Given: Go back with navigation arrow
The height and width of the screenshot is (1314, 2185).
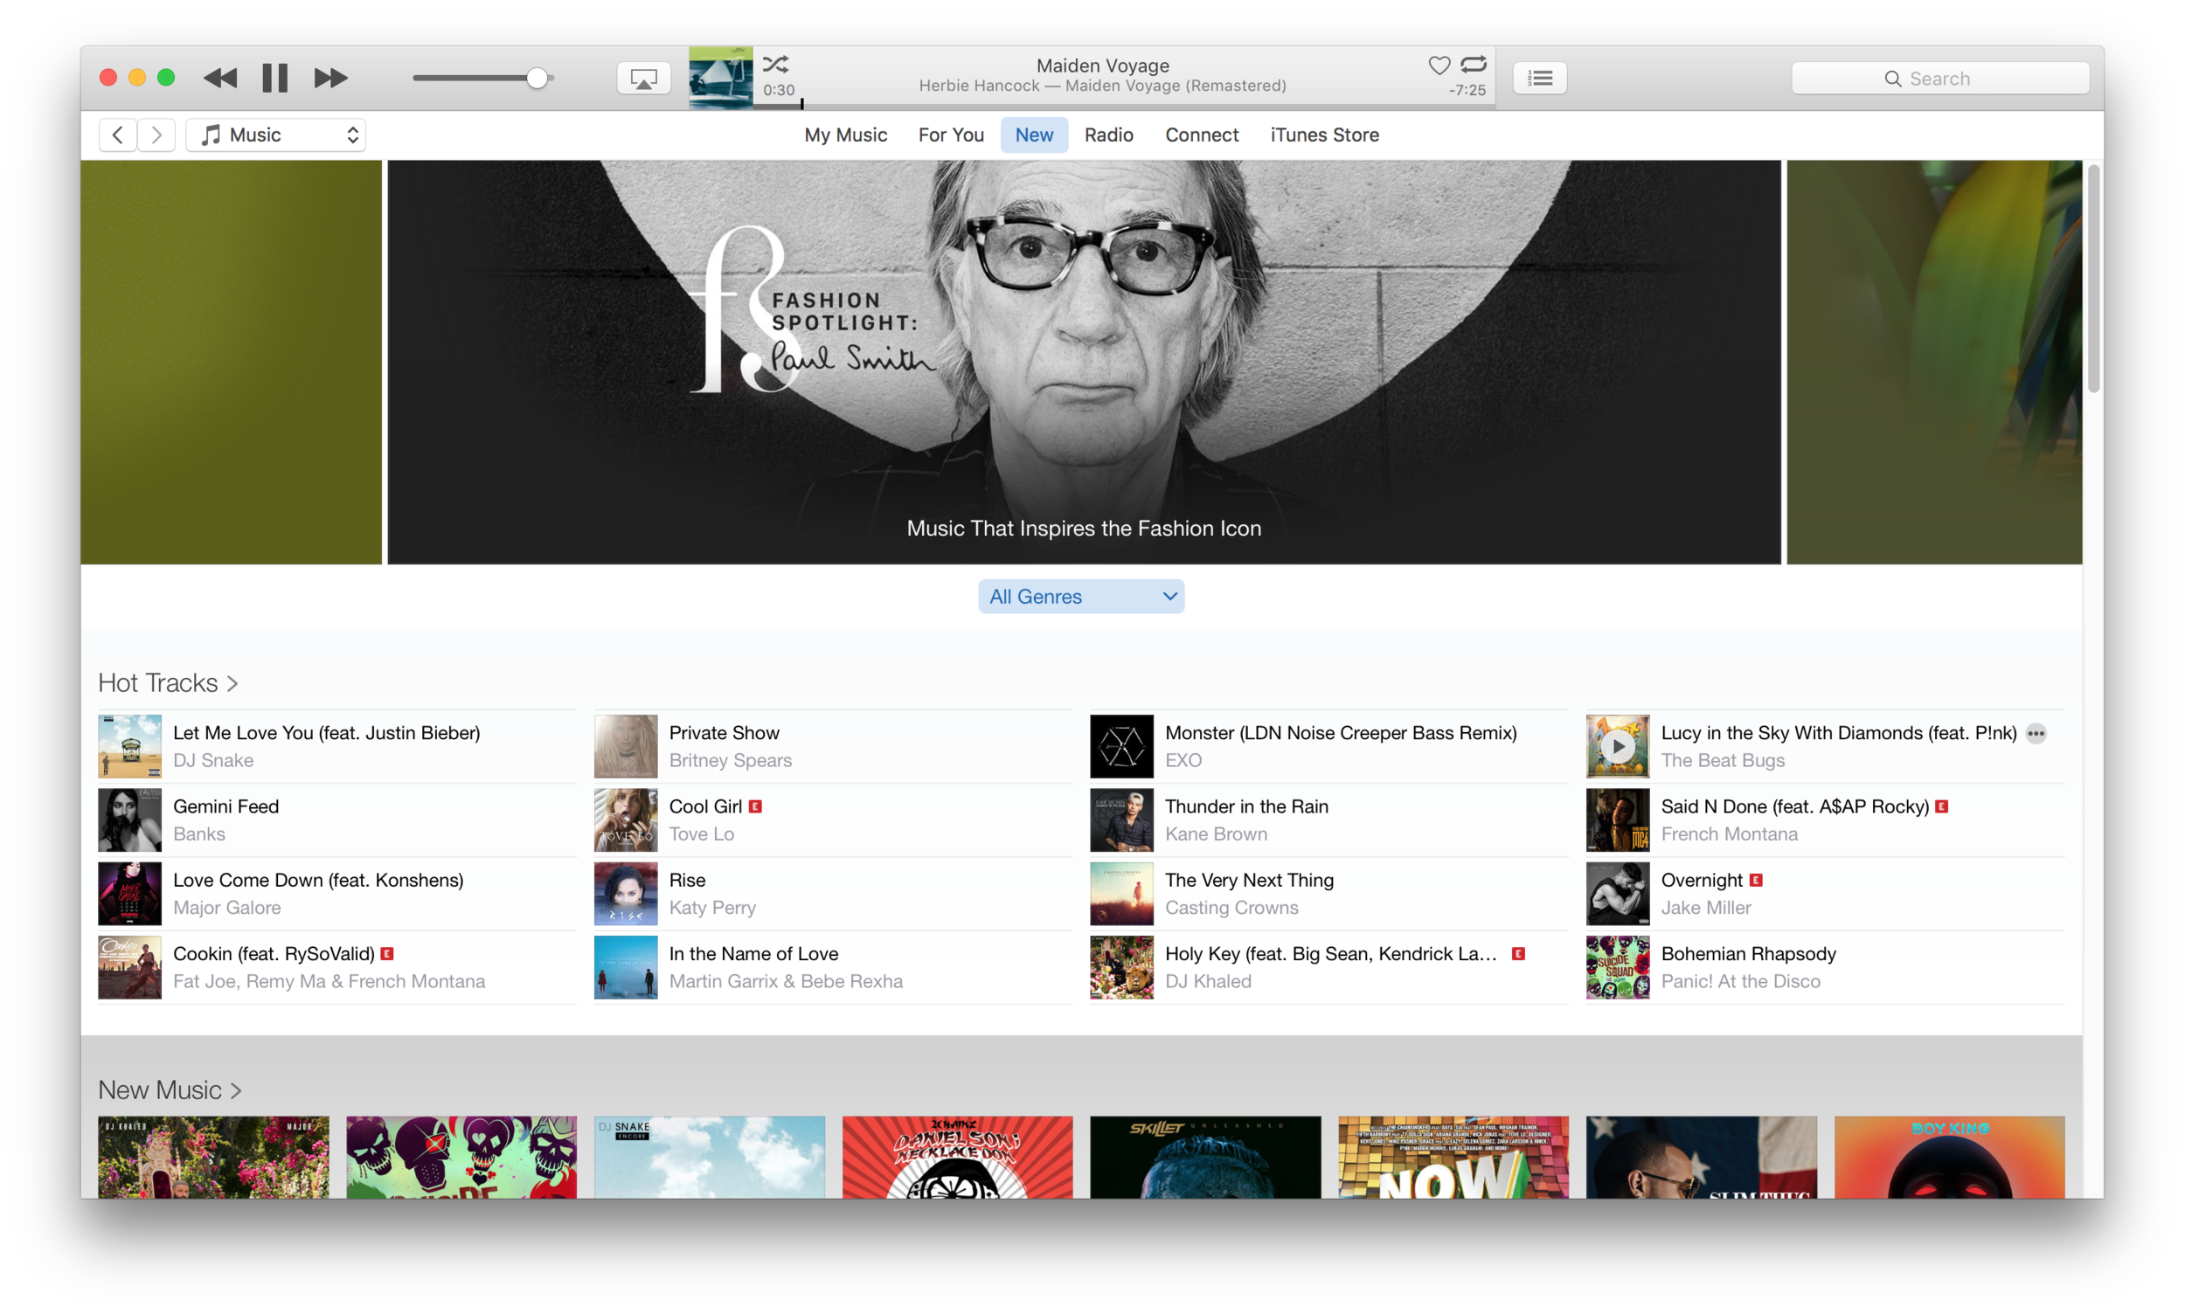Looking at the screenshot, I should (118, 135).
